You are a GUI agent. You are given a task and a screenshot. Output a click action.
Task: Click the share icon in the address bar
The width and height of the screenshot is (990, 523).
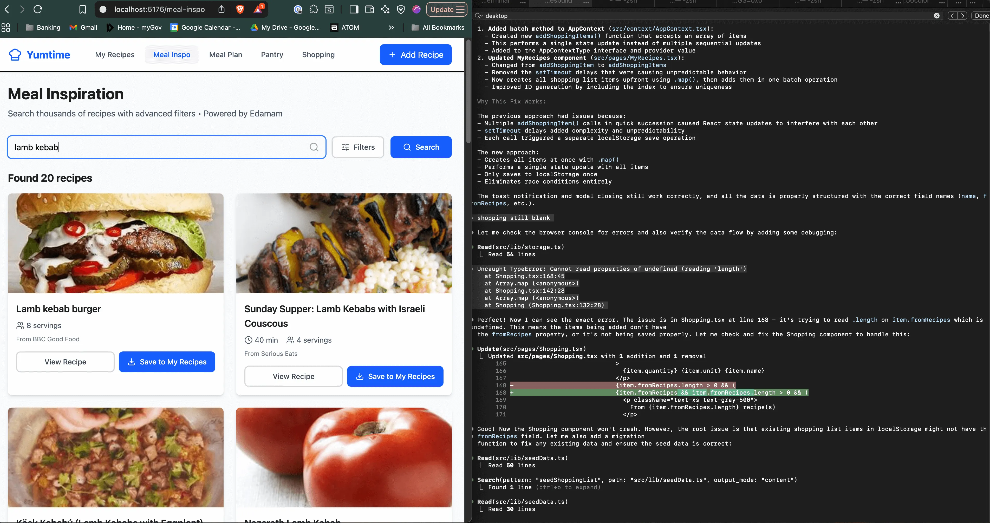[x=221, y=9]
